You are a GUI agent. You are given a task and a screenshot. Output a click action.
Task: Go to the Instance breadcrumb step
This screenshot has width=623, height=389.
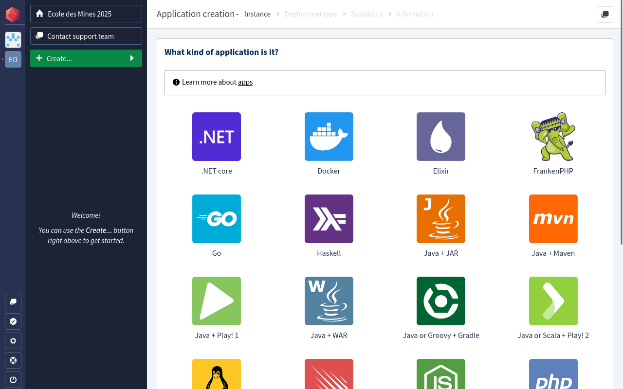pos(257,14)
